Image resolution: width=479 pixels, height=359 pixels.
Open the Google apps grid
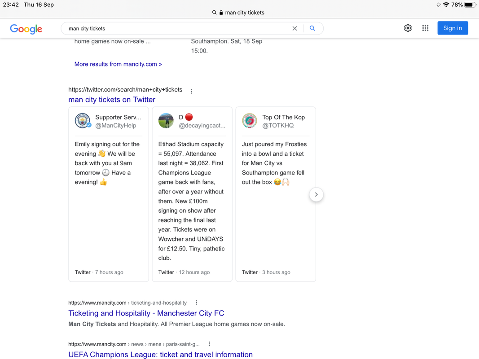pyautogui.click(x=425, y=28)
